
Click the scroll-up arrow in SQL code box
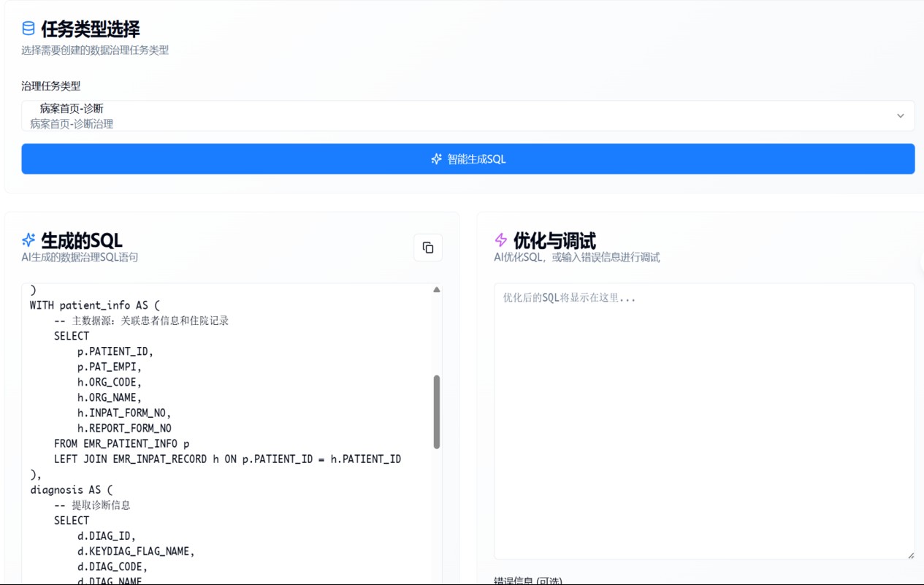coord(437,290)
